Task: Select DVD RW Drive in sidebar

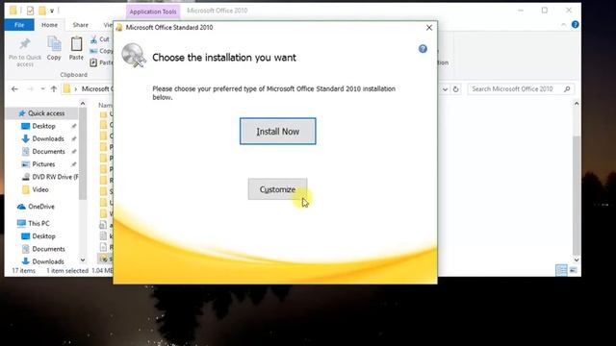Action: pos(55,177)
